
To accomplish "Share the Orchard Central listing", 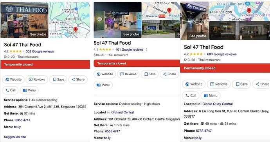I will click(169, 74).
